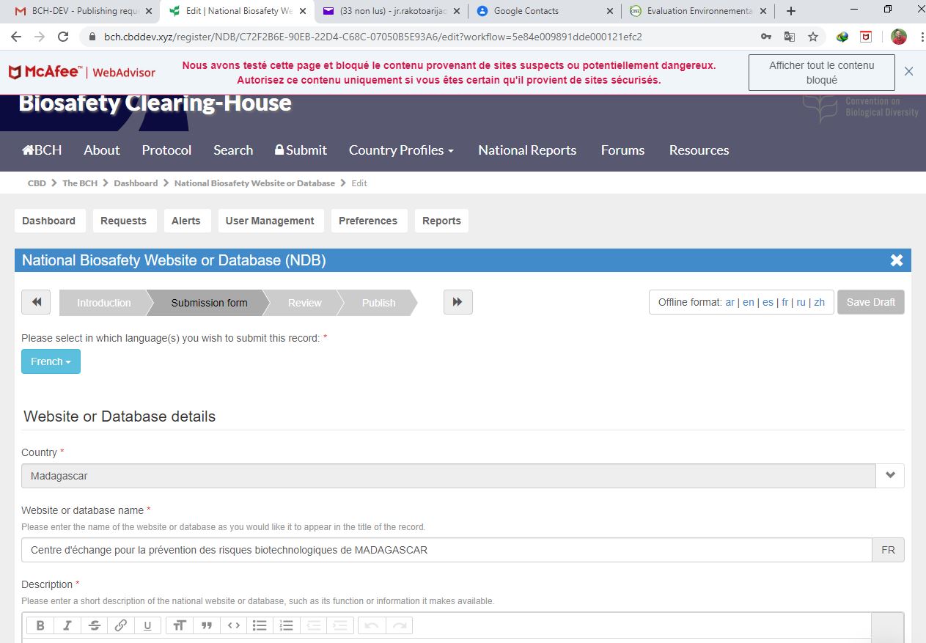Open the French language selection dropdown

click(x=51, y=361)
